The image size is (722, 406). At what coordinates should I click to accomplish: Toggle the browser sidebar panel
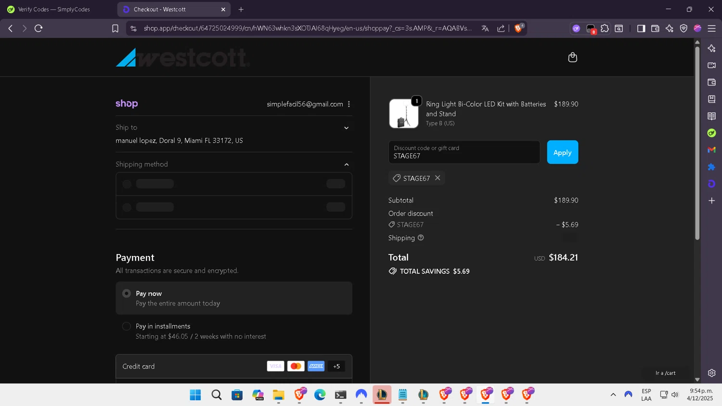[641, 28]
